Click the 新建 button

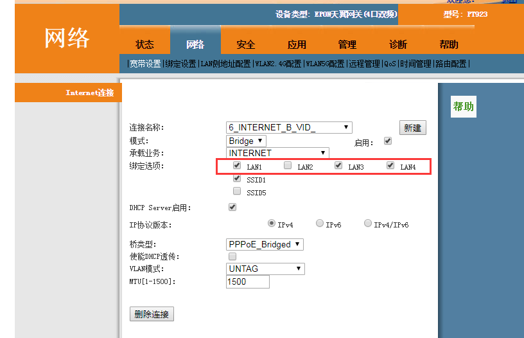click(413, 128)
